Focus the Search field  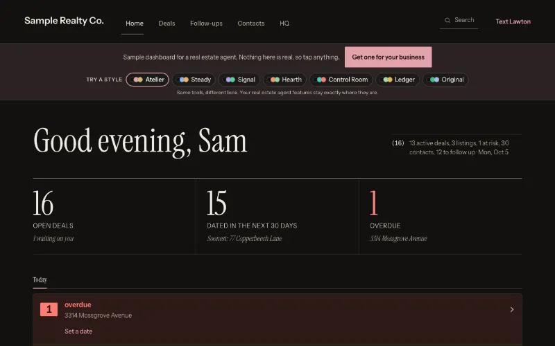(x=459, y=21)
